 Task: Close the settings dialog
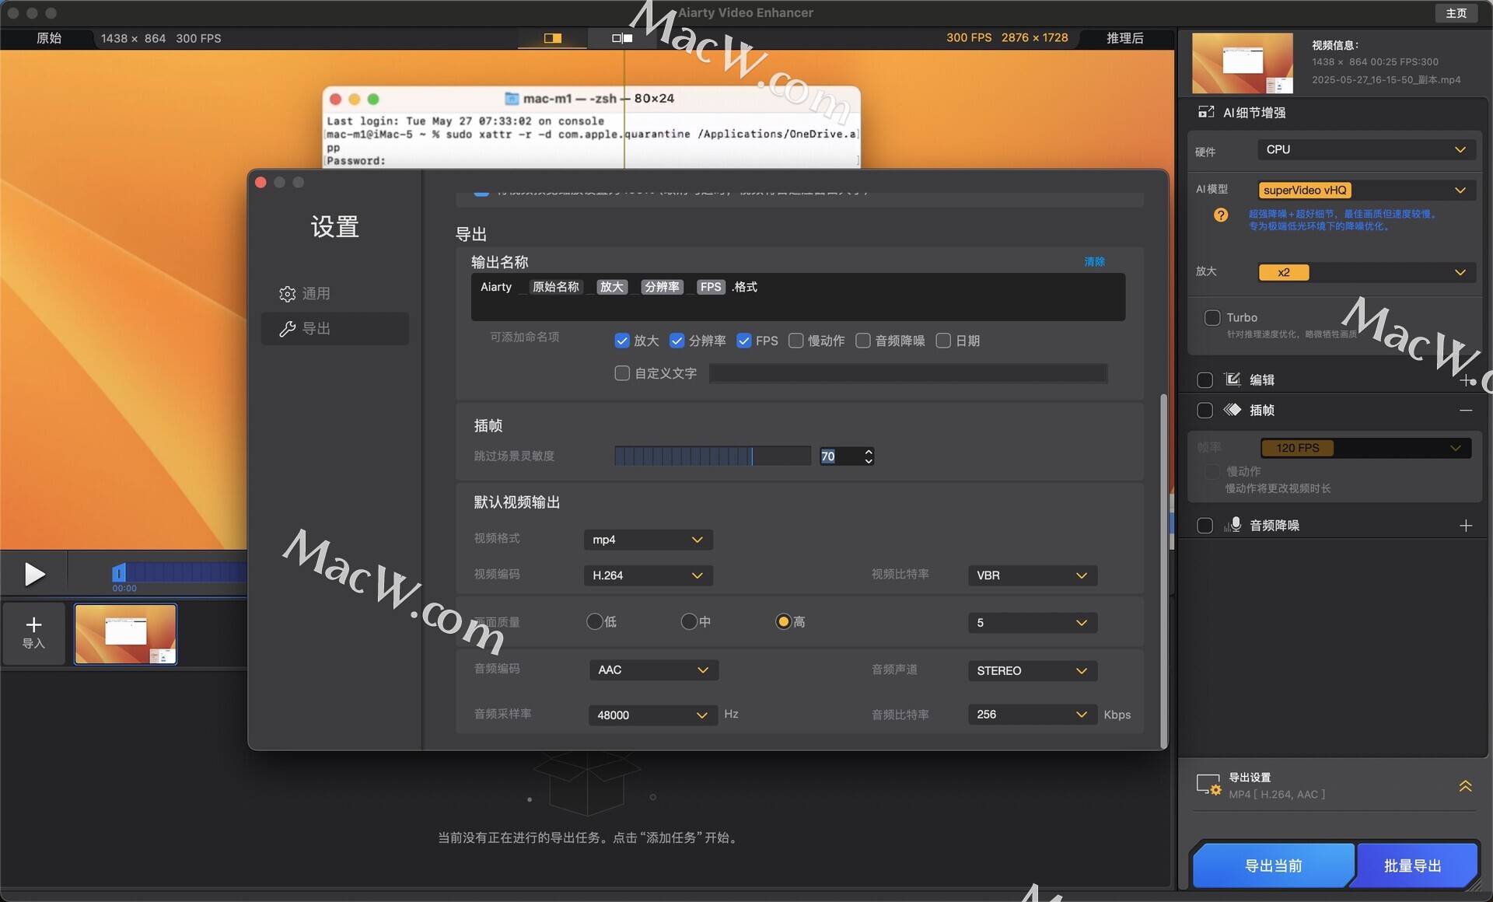(260, 182)
